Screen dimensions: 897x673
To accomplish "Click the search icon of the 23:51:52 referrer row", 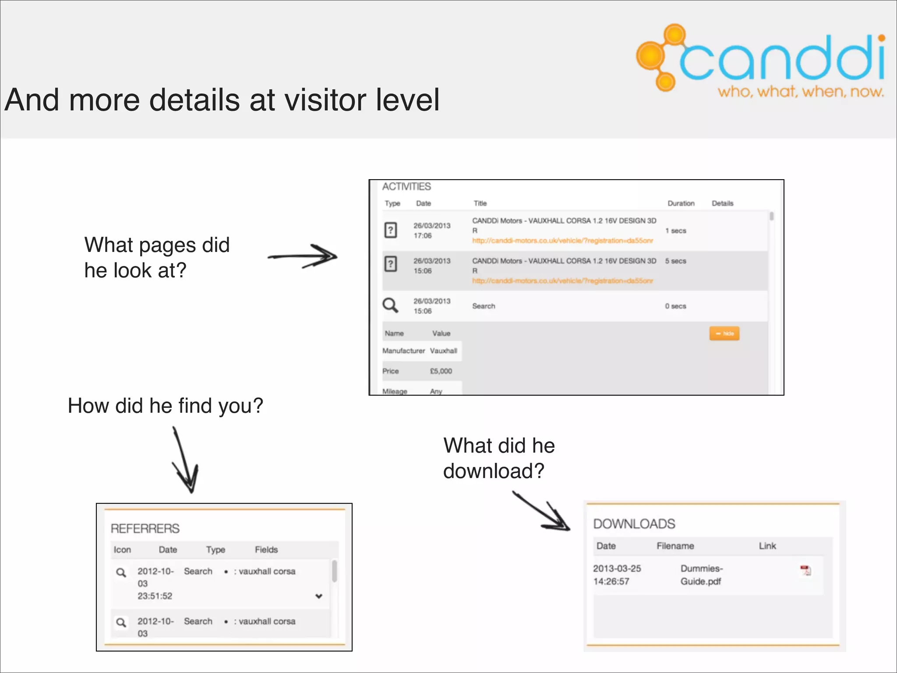I will click(121, 572).
